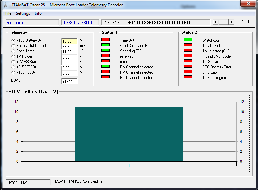Open the Info menu

click(x=38, y=13)
